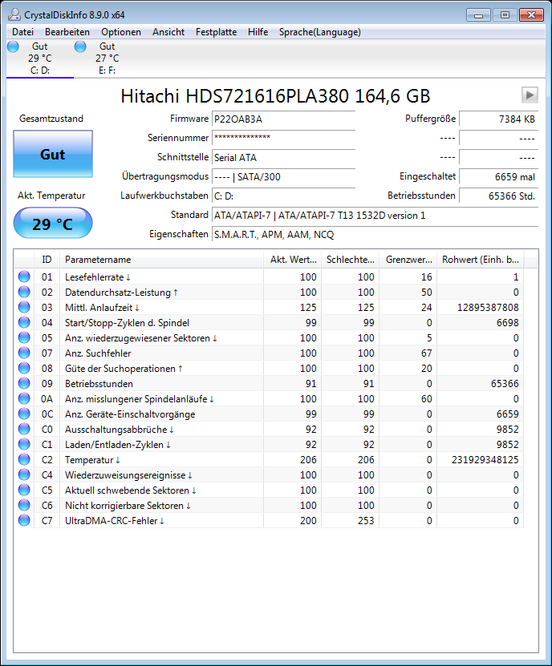Click the ID column header
The width and height of the screenshot is (552, 666).
(x=47, y=260)
